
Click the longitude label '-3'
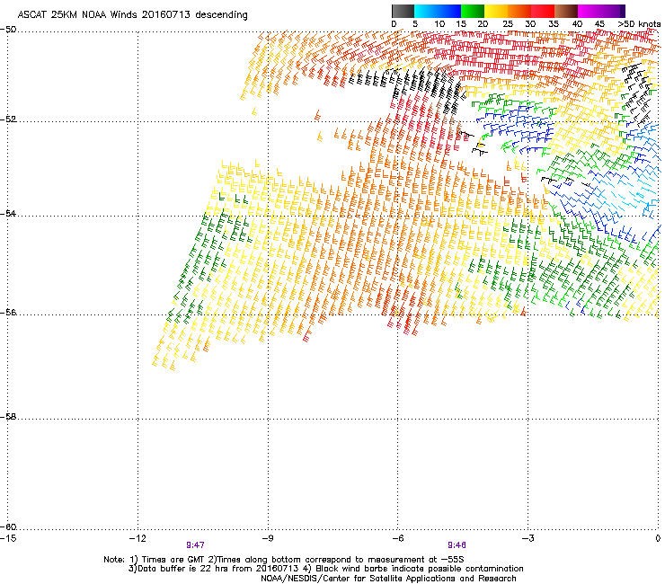(x=528, y=538)
